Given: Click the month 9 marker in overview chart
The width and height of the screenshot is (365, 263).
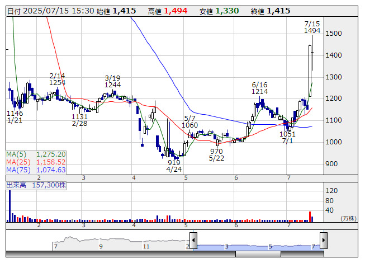Looking at the screenshot, I should (x=101, y=246).
